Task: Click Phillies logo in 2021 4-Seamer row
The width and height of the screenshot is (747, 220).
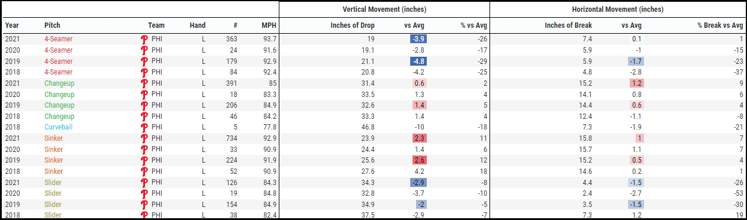Action: (143, 39)
